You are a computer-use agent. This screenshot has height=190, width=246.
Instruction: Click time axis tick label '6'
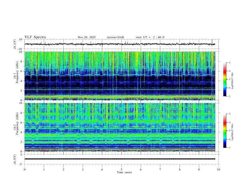coord(141,170)
